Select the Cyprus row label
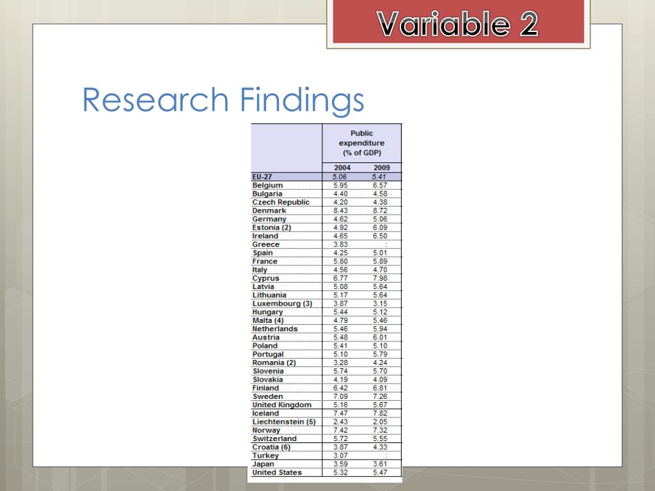The width and height of the screenshot is (655, 491). [x=265, y=279]
